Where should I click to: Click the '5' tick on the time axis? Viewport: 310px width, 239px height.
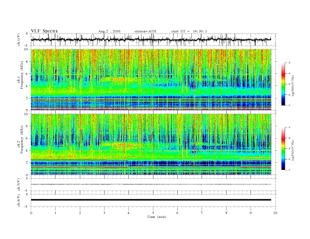point(153,213)
